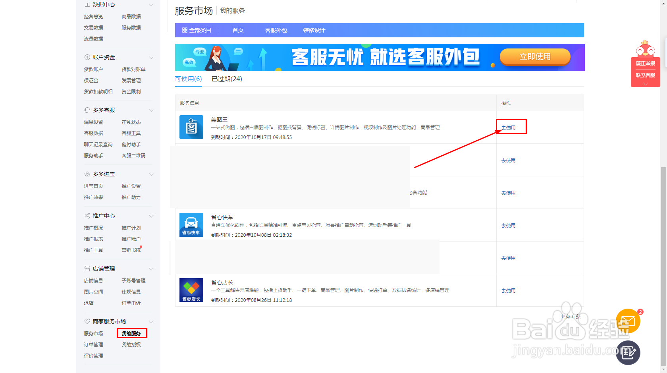Select 装修设计 in the nav bar
Viewport: 667px width, 373px height.
tap(314, 30)
